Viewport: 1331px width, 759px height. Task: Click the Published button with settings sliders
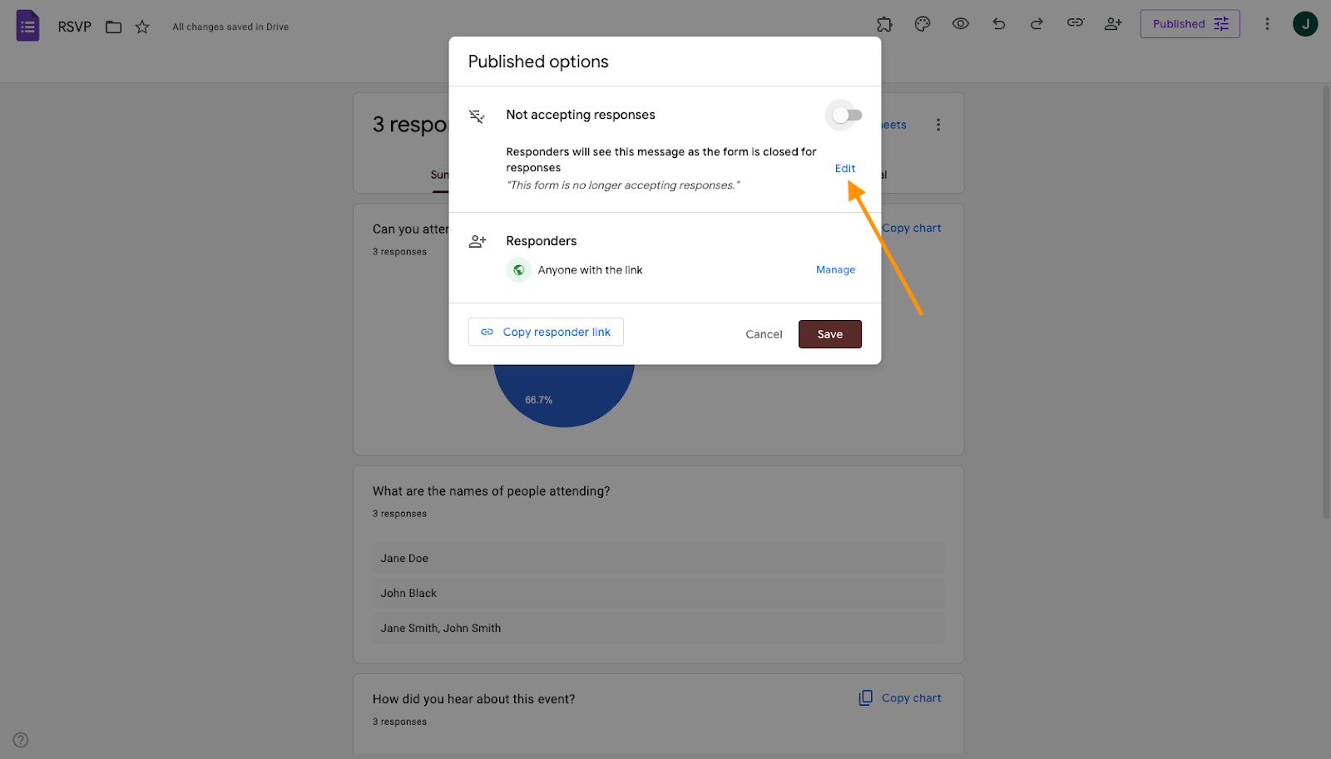click(x=1189, y=23)
